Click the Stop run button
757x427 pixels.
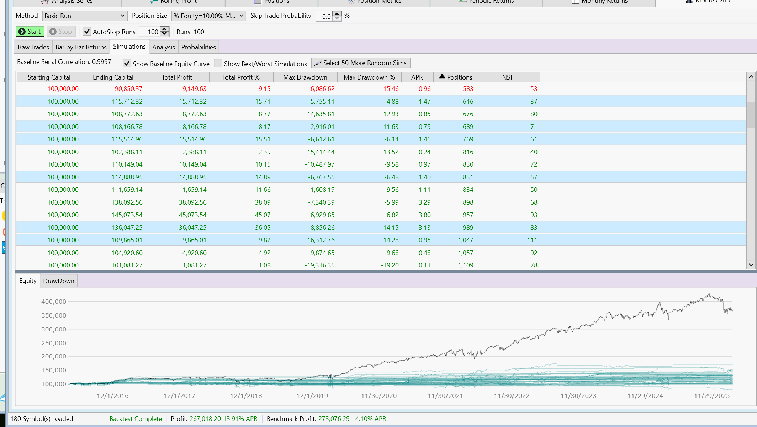tap(61, 32)
